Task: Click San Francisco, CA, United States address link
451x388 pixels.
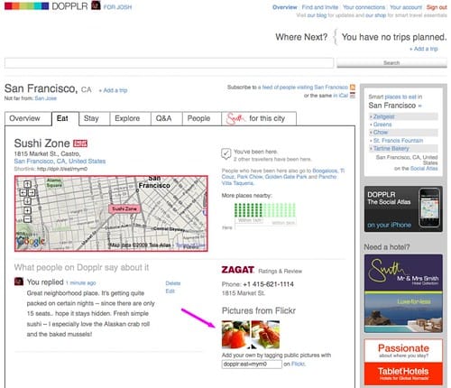Action: 60,162
